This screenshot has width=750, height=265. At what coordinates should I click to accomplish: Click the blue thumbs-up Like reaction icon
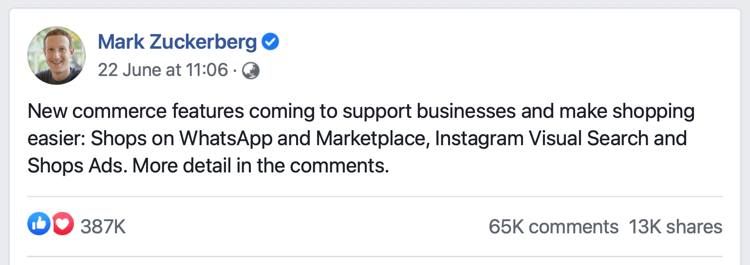click(x=39, y=224)
